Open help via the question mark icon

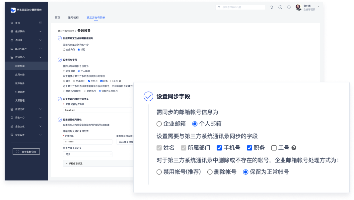[x=280, y=7]
